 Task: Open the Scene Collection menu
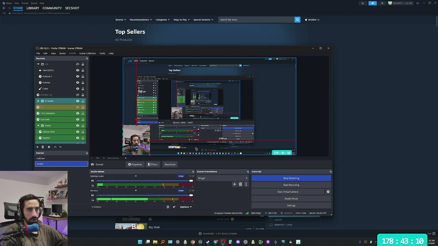point(88,53)
